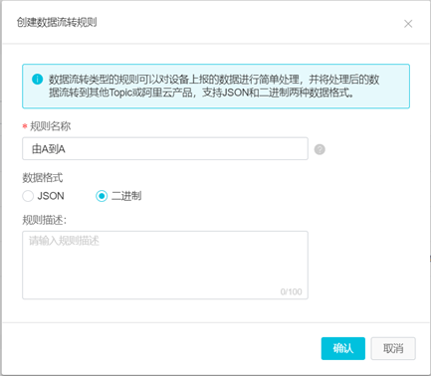Viewport: 431px width, 376px height.
Task: Close the 创建数据流转规则 dialog
Action: 408,24
